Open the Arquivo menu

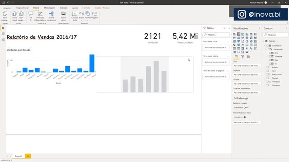point(7,8)
